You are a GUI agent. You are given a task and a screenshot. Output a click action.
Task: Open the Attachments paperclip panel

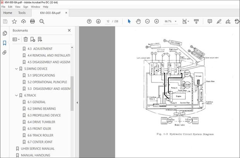(5, 53)
